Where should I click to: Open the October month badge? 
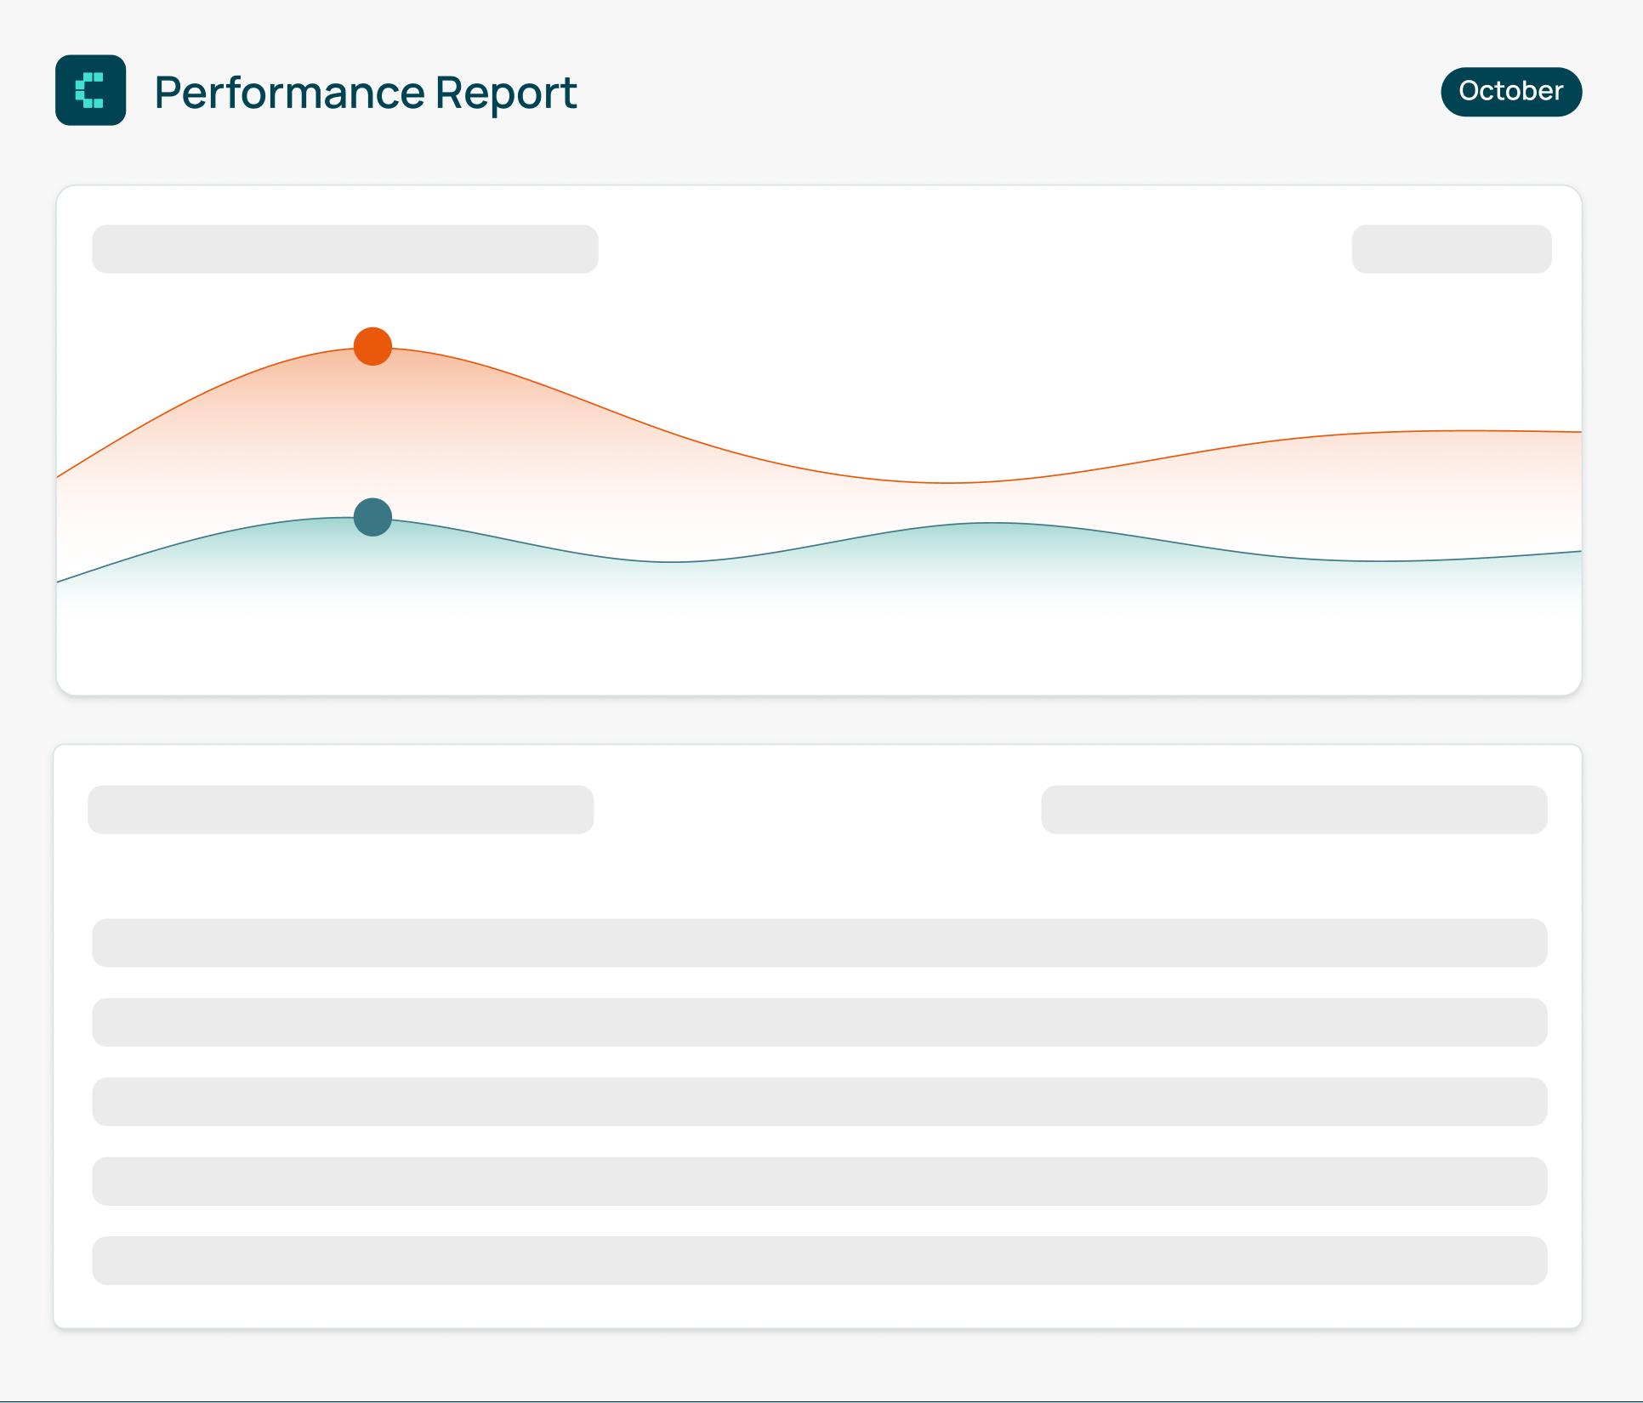pos(1511,92)
